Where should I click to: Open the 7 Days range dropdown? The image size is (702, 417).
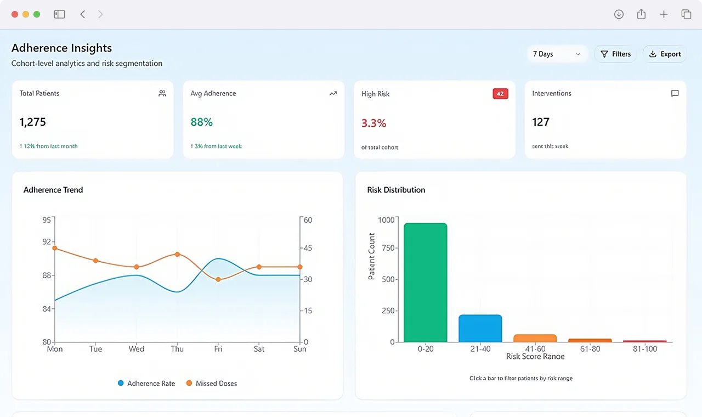coord(557,54)
